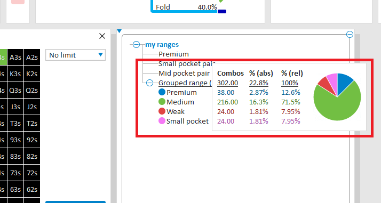Click the red Weak color dot
This screenshot has height=203, width=381.
tap(162, 111)
